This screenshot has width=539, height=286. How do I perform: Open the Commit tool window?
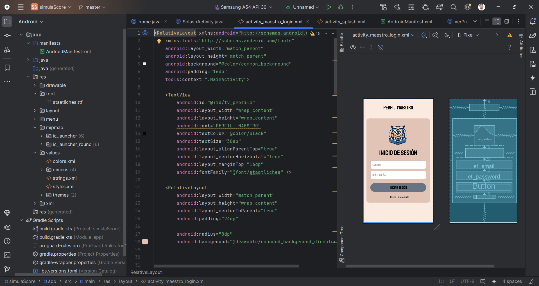(x=7, y=36)
